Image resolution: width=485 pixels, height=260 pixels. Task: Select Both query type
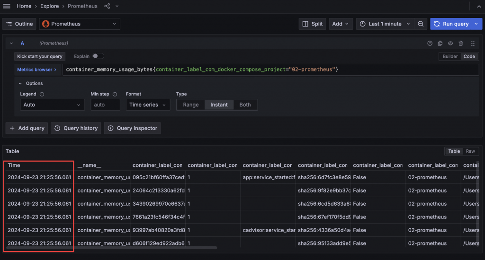(245, 104)
